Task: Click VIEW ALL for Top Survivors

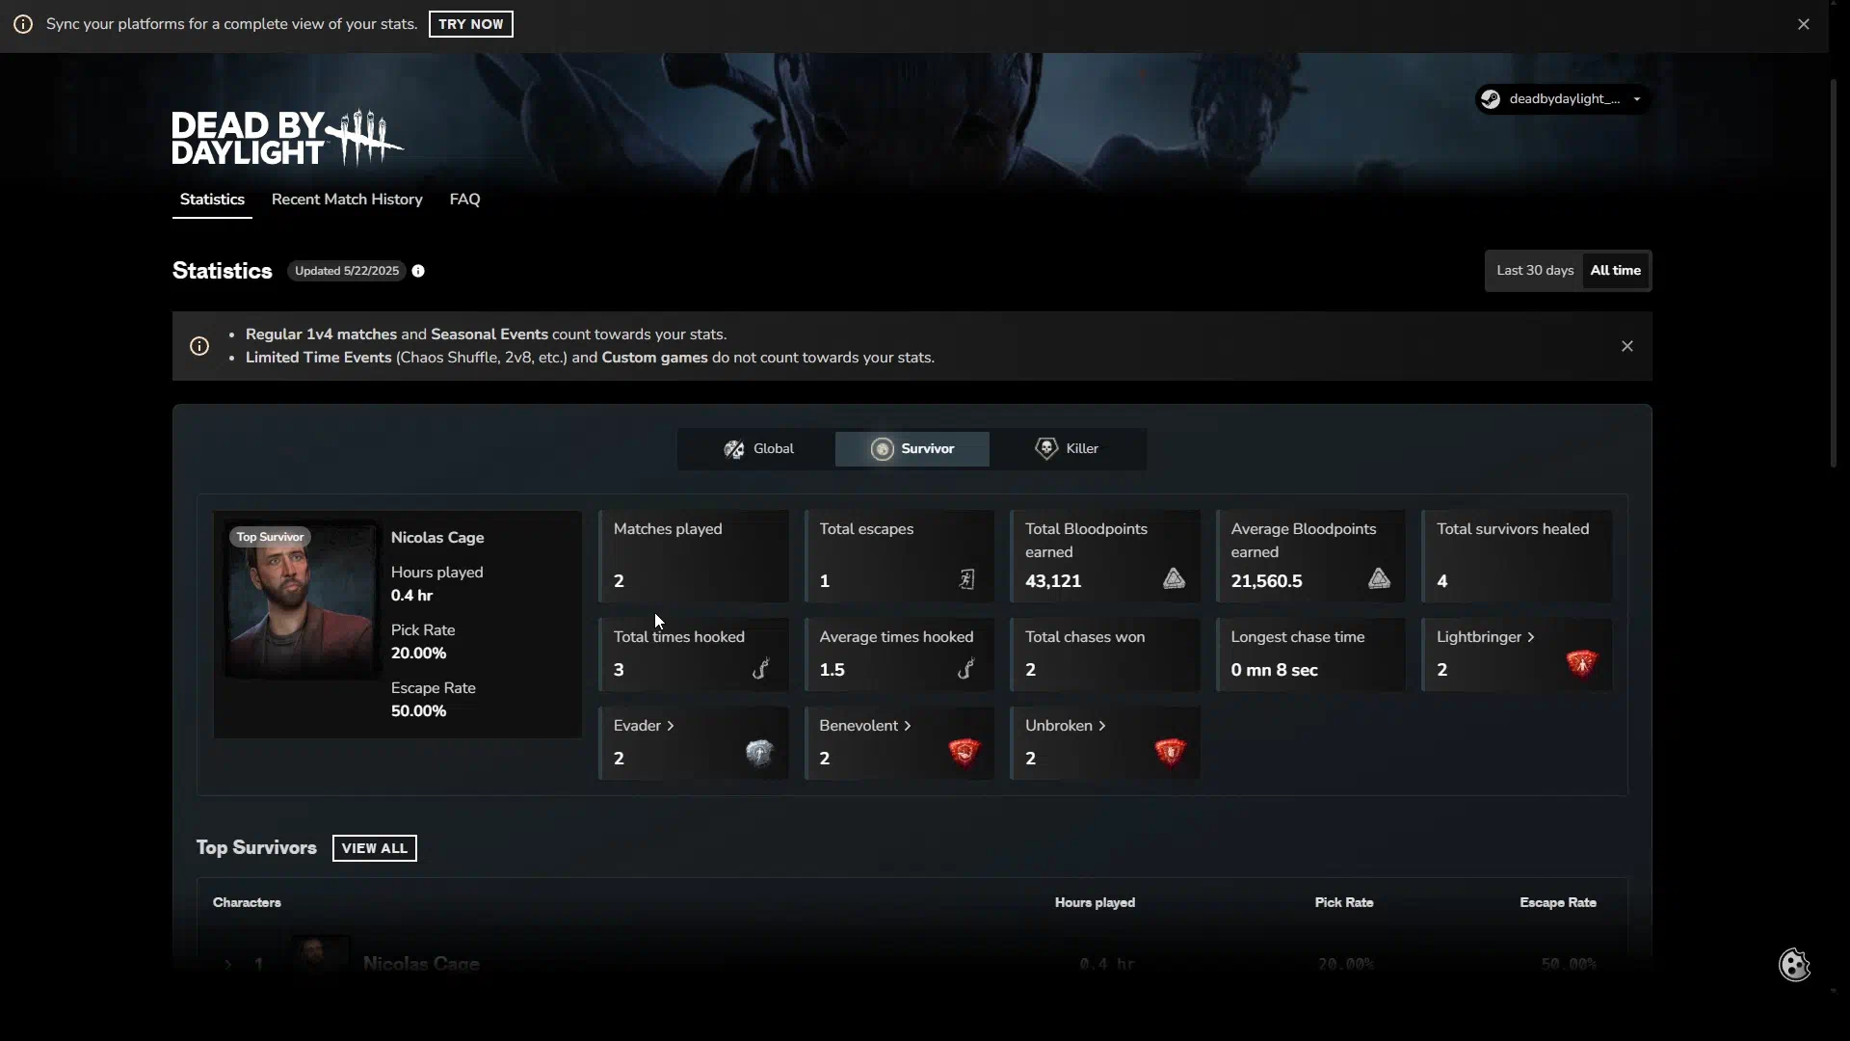Action: pos(374,848)
